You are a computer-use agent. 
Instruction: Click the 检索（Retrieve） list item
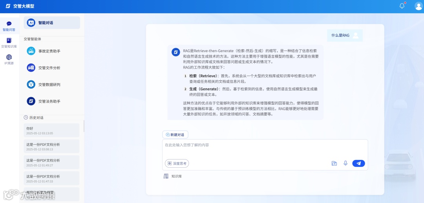tap(250, 78)
